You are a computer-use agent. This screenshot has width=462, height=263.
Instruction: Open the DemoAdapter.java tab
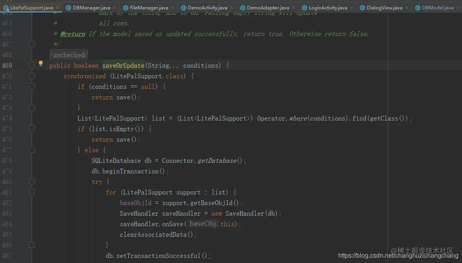point(268,8)
